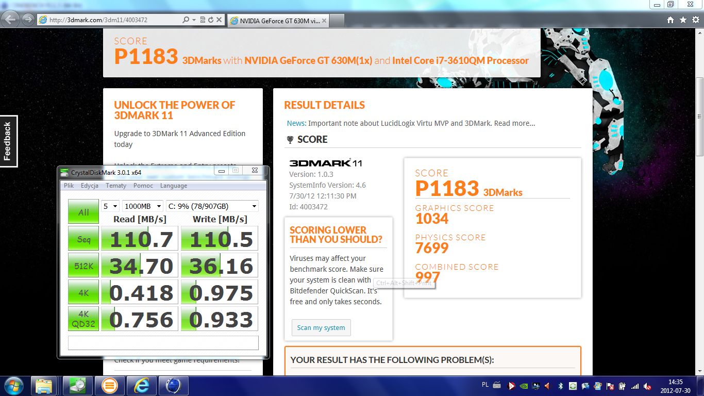Start the 4K benchmark button

(x=83, y=293)
